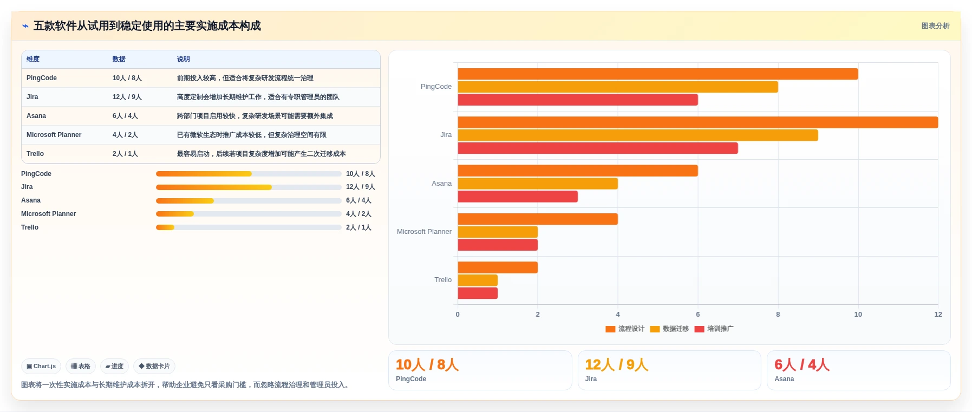Image resolution: width=972 pixels, height=412 pixels.
Task: Click the chart title 五款软件从试用到稳定使用
Action: tap(147, 26)
